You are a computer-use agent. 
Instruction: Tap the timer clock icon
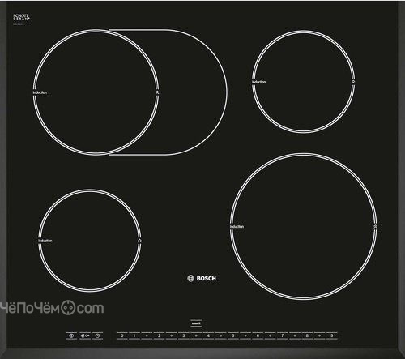tap(97, 335)
